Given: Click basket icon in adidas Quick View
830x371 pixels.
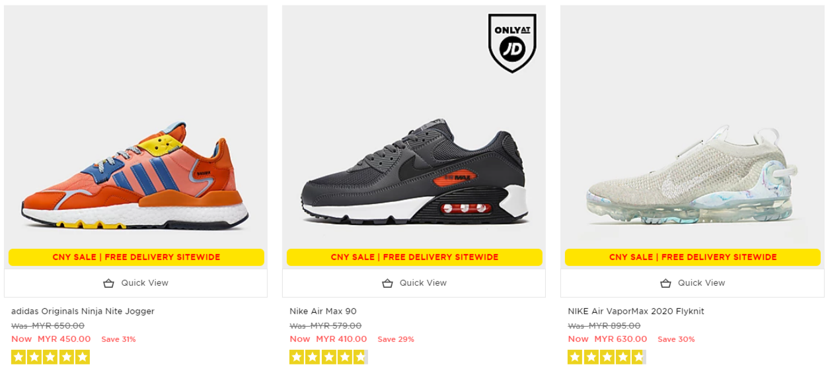Looking at the screenshot, I should (x=109, y=283).
